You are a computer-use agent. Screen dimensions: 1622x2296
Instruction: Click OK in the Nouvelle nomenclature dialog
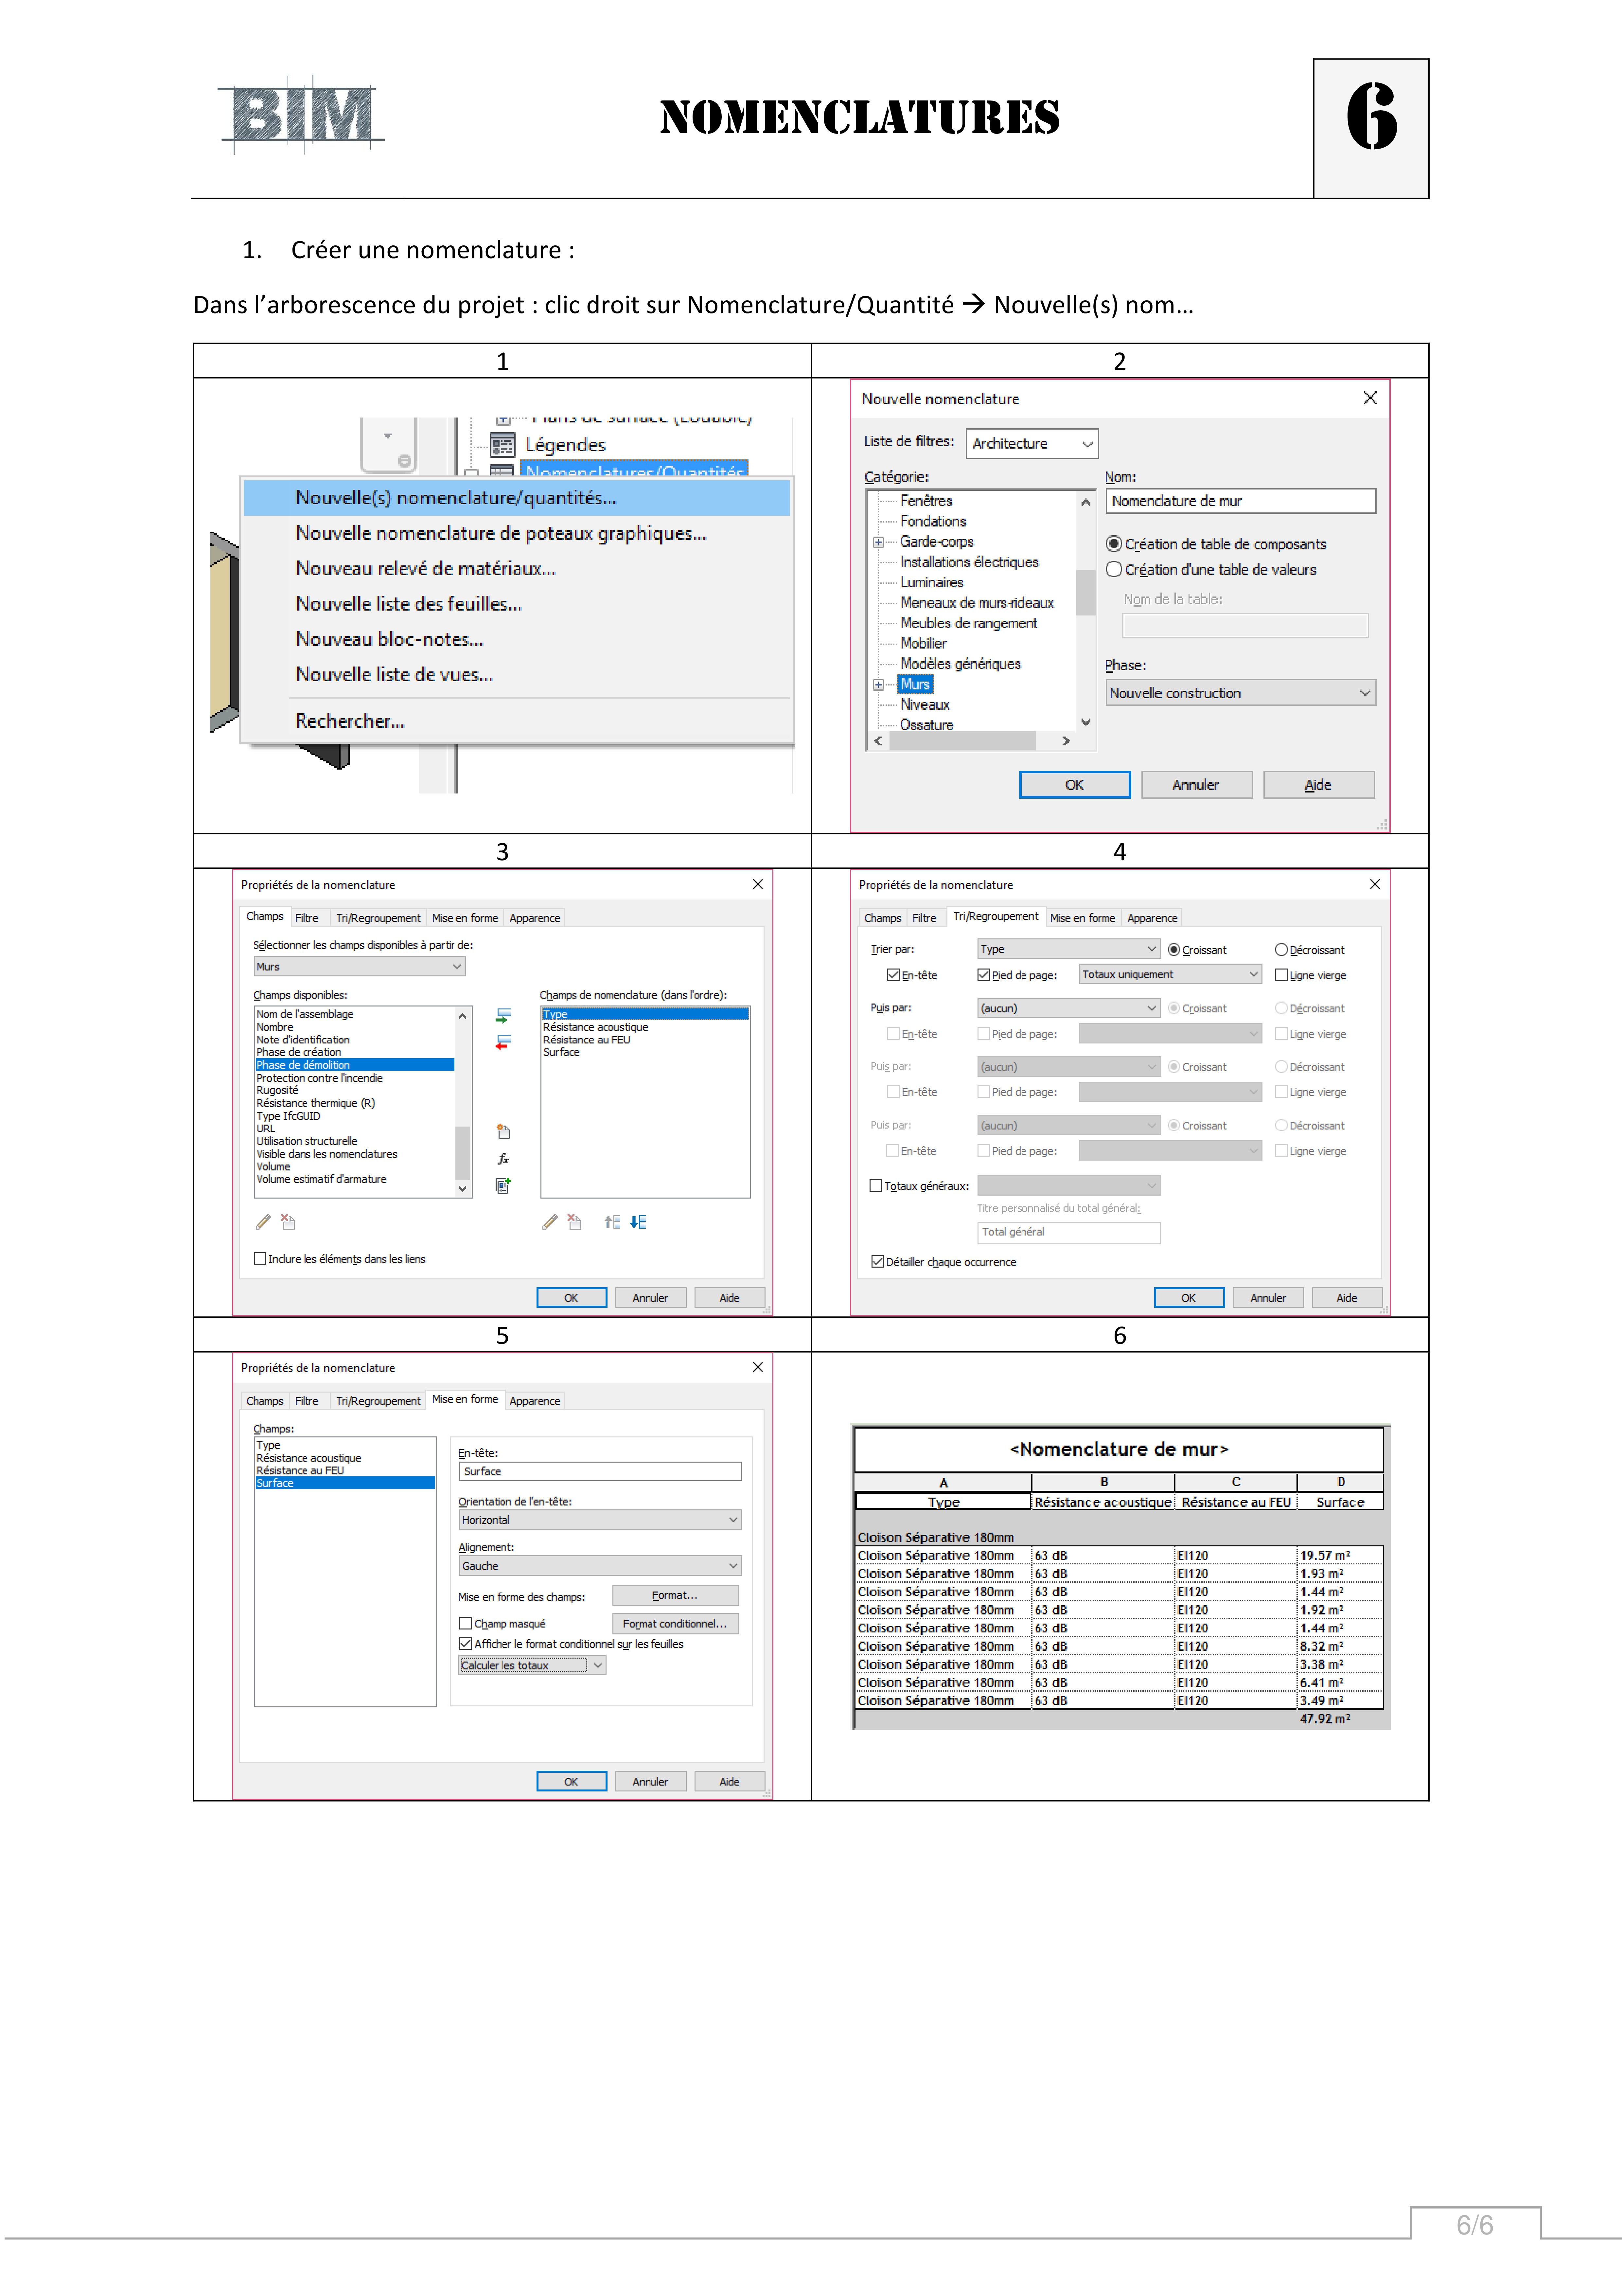point(1075,785)
